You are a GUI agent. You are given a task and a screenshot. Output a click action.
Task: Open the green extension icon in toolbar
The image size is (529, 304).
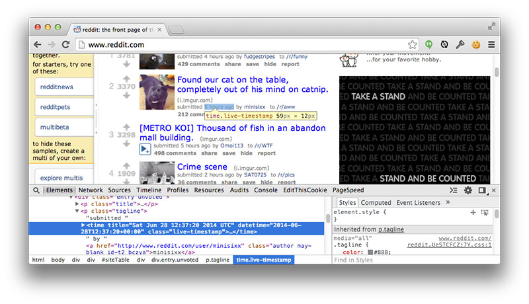tap(428, 44)
